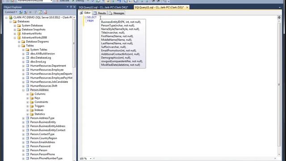Click the Person.Address table icon
The height and width of the screenshot is (161, 286).
pyautogui.click(x=28, y=90)
